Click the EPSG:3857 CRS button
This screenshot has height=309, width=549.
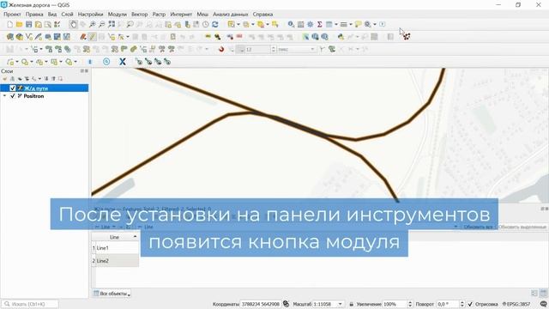coord(516,304)
